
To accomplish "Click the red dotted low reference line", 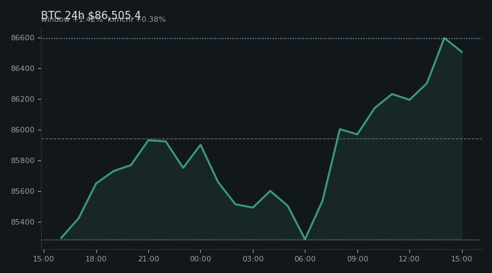I will pyautogui.click(x=262, y=240).
